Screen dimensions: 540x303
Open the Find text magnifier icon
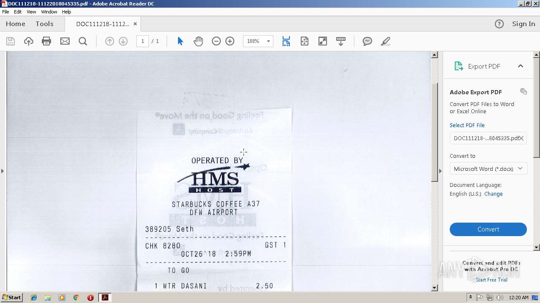pyautogui.click(x=83, y=41)
